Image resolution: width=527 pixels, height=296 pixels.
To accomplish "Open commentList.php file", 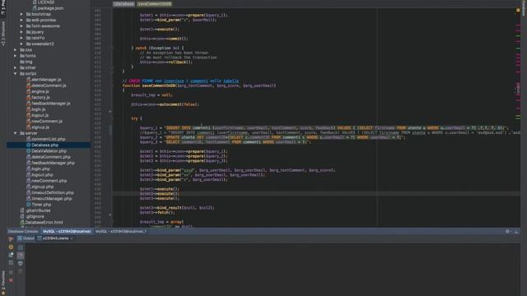I will click(46, 139).
